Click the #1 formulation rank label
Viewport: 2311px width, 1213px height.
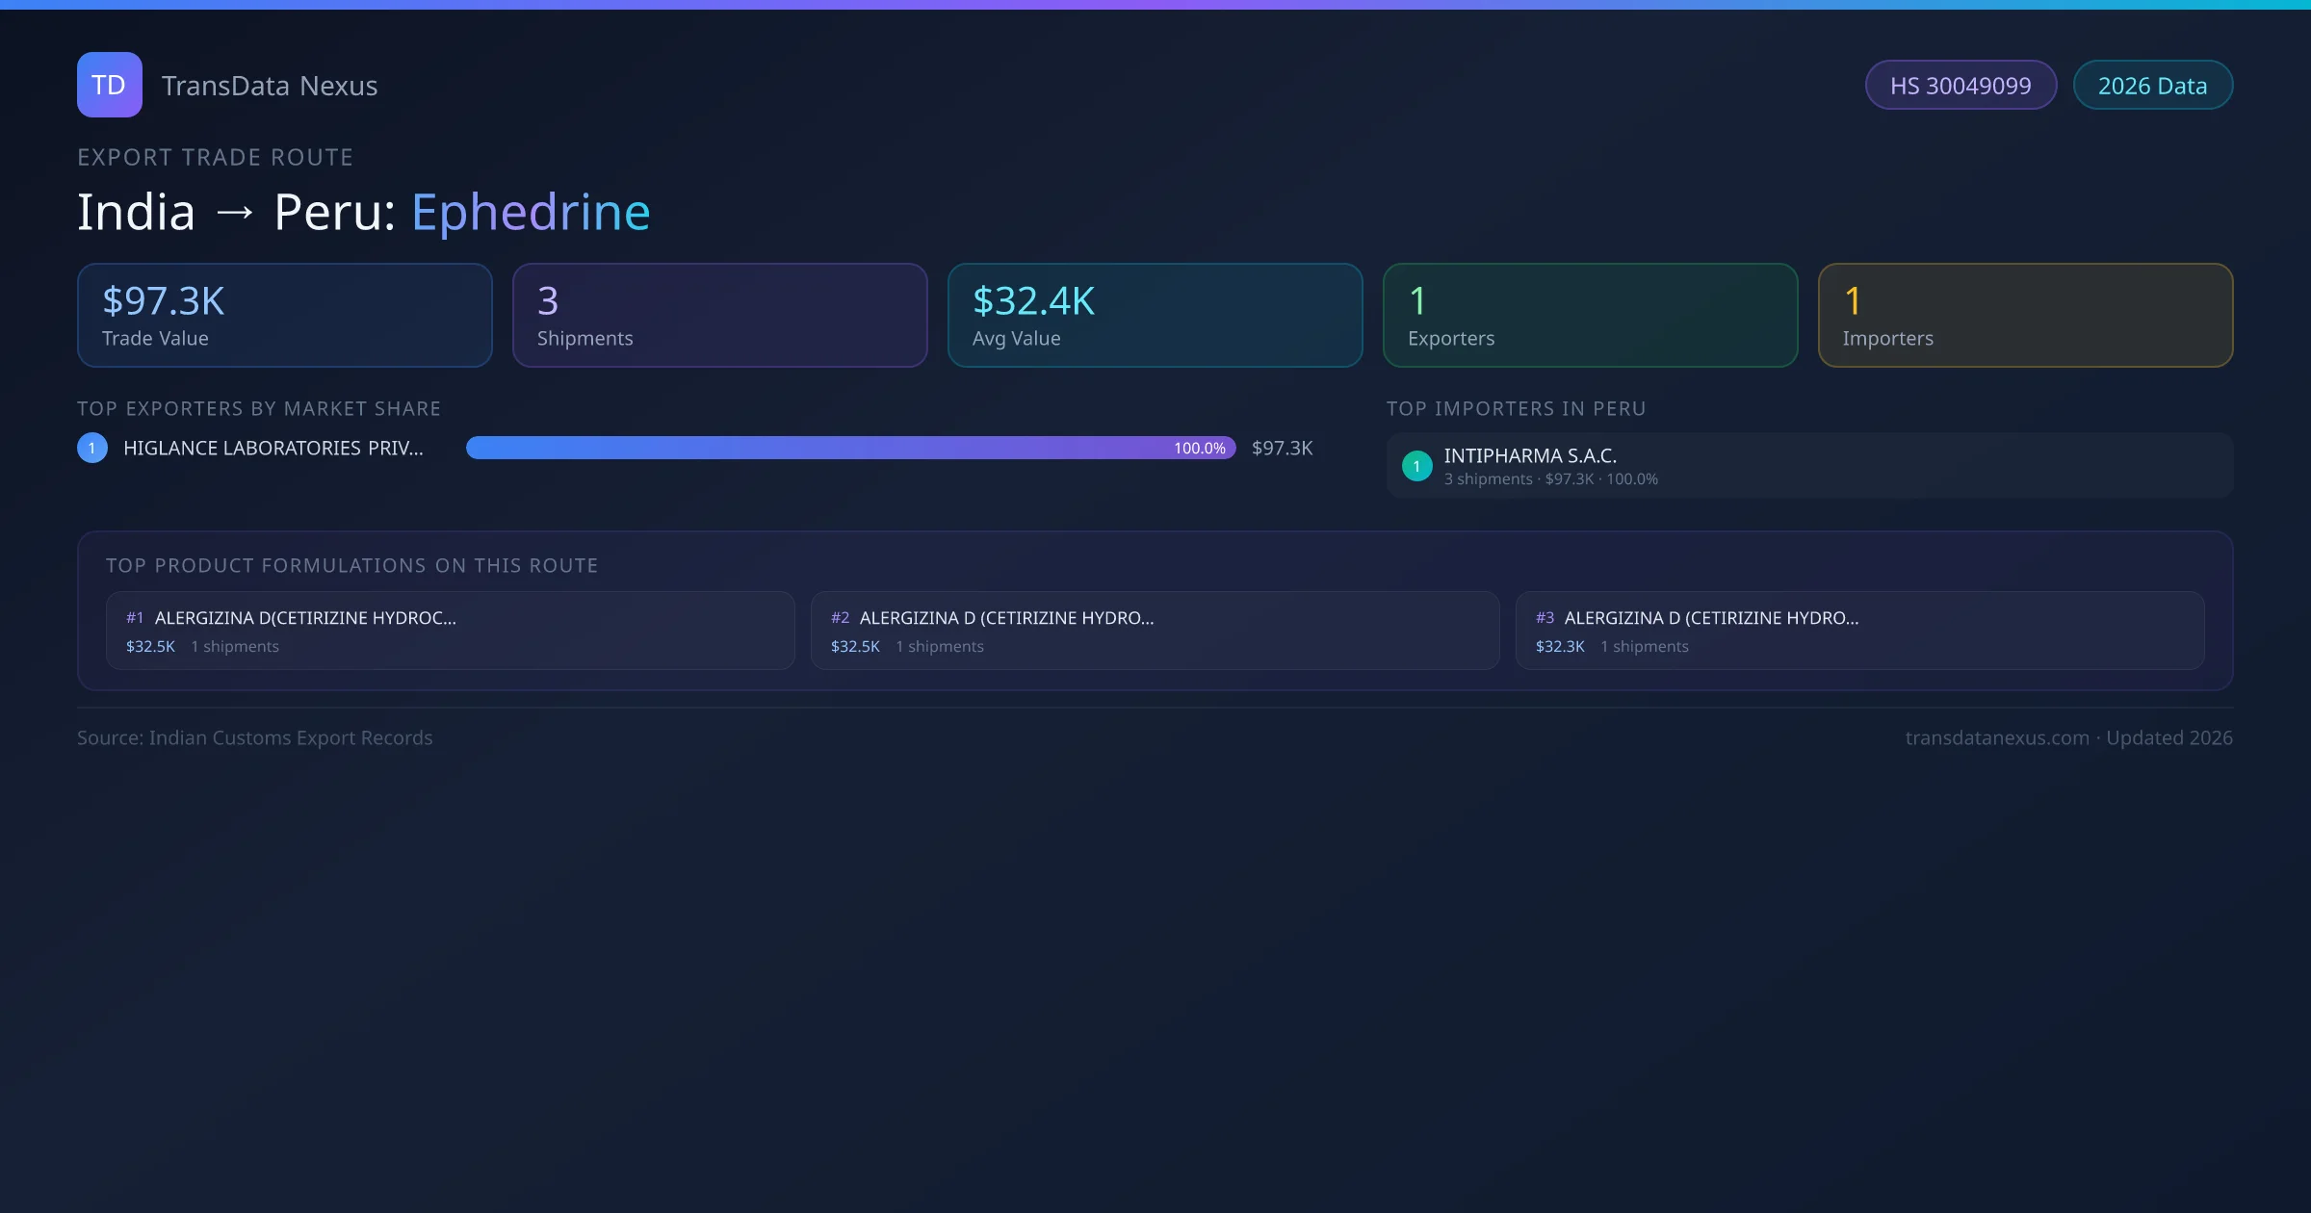[x=135, y=618]
